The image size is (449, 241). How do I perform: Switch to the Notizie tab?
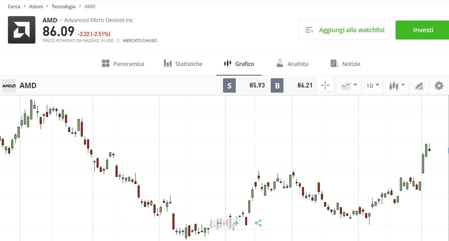point(345,64)
